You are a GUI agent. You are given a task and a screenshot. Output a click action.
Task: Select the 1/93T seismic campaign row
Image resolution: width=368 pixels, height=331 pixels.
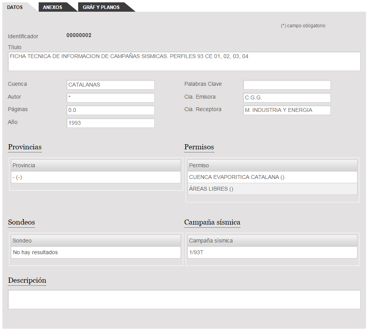click(x=272, y=253)
